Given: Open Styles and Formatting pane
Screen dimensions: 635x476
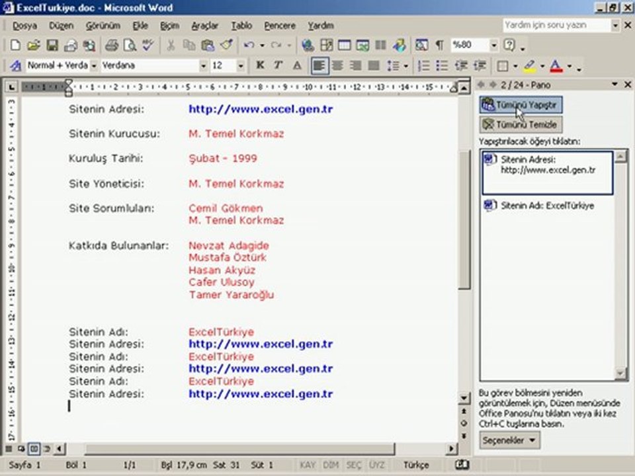Looking at the screenshot, I should (15, 65).
